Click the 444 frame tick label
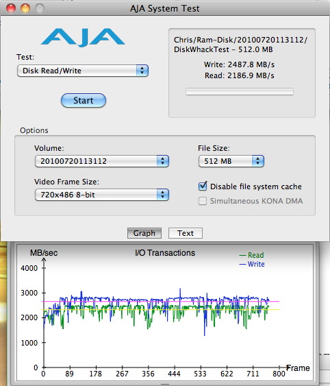Image resolution: width=330 pixels, height=386 pixels. point(174,374)
